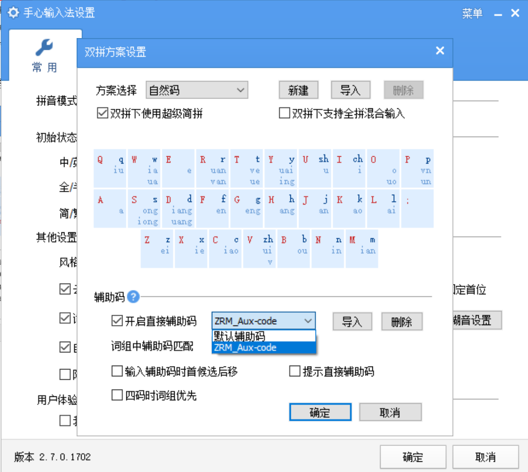Click the gear icon in the title bar
The height and width of the screenshot is (472, 528).
[13, 13]
